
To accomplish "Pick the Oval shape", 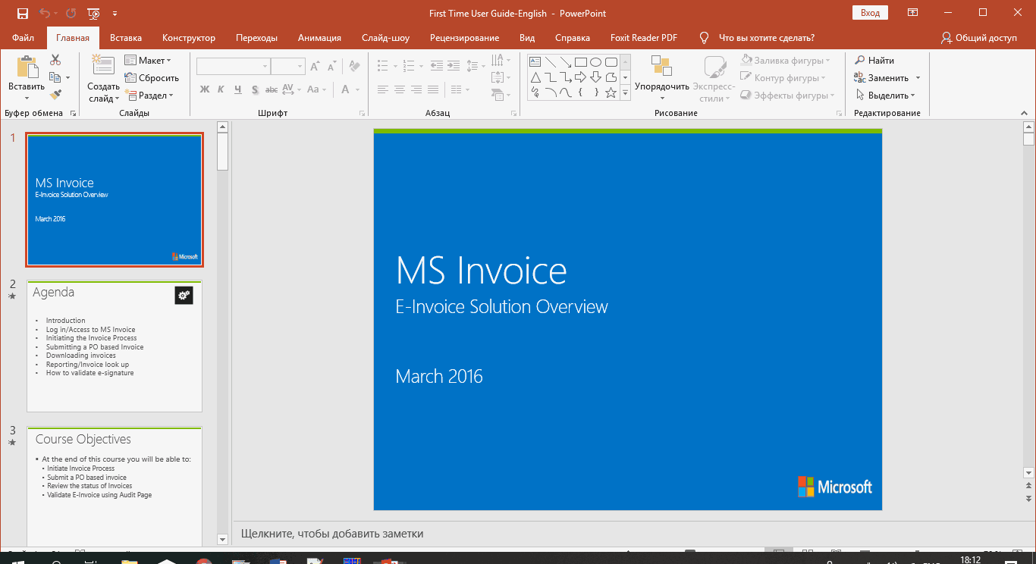I will click(x=595, y=61).
